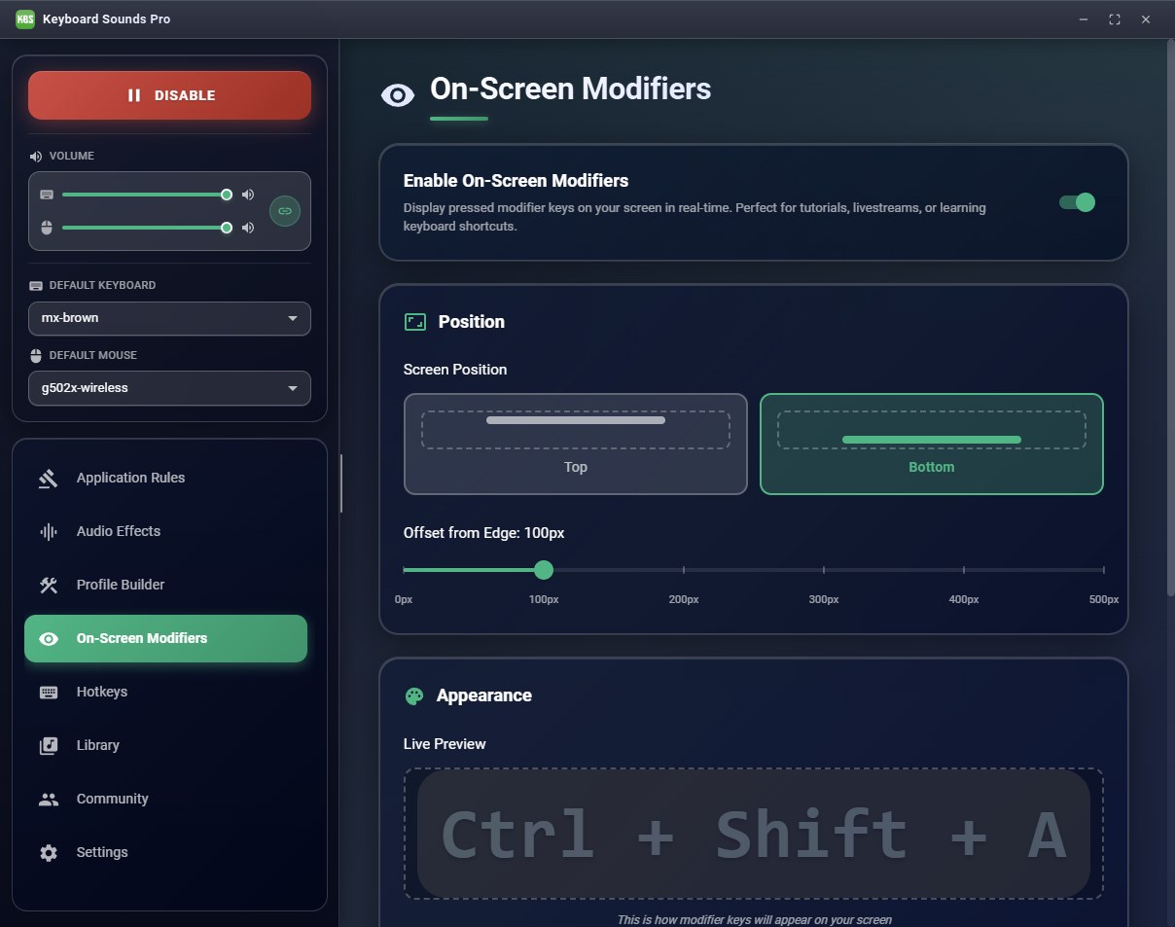This screenshot has height=927, width=1175.
Task: Click the Disable sounds button
Action: coord(169,95)
